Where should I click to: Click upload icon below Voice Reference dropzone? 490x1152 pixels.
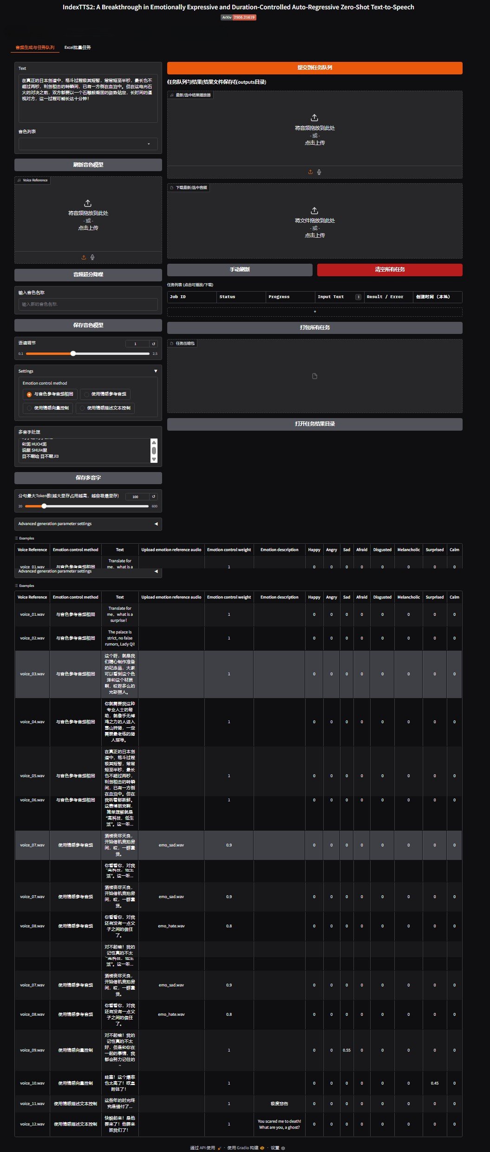(x=84, y=257)
